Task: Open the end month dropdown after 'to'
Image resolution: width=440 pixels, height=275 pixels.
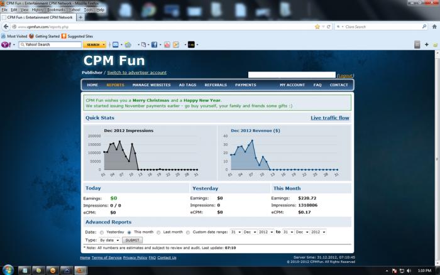Action: click(x=302, y=232)
